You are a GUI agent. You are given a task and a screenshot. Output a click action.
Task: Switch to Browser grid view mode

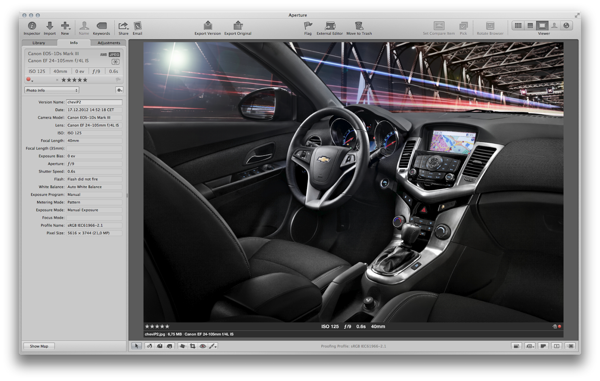pyautogui.click(x=518, y=26)
